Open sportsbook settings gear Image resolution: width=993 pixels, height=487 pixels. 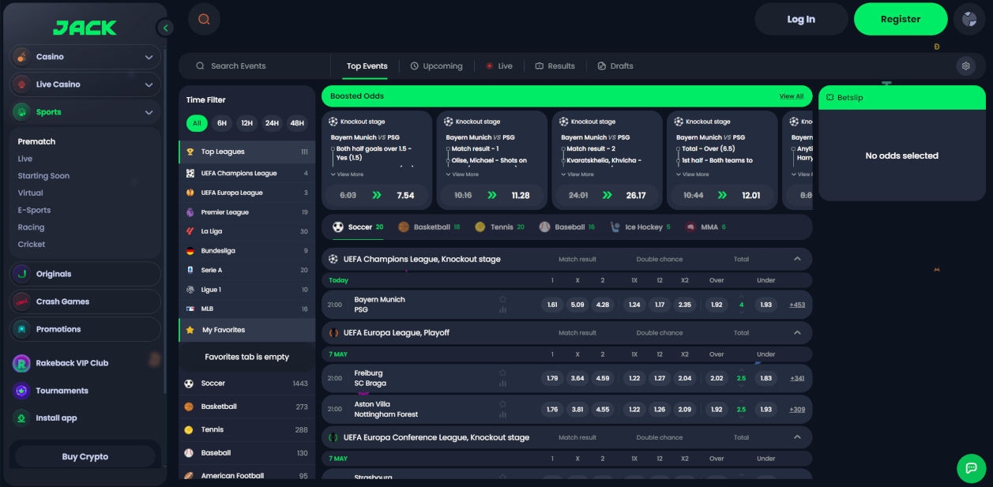click(x=965, y=66)
